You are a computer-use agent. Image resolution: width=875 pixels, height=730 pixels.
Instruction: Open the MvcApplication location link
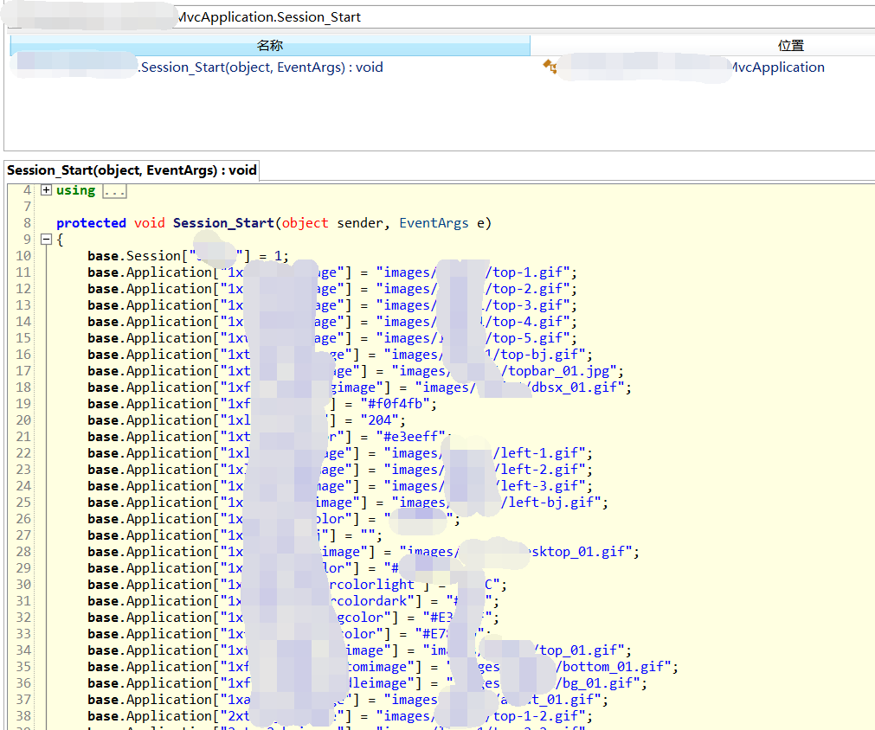coord(777,67)
